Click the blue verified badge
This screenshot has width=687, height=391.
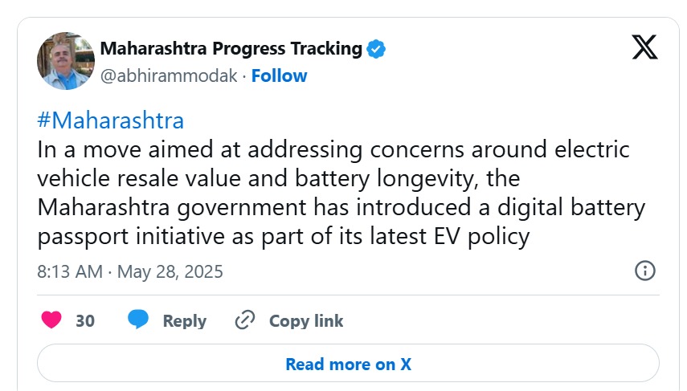click(376, 49)
